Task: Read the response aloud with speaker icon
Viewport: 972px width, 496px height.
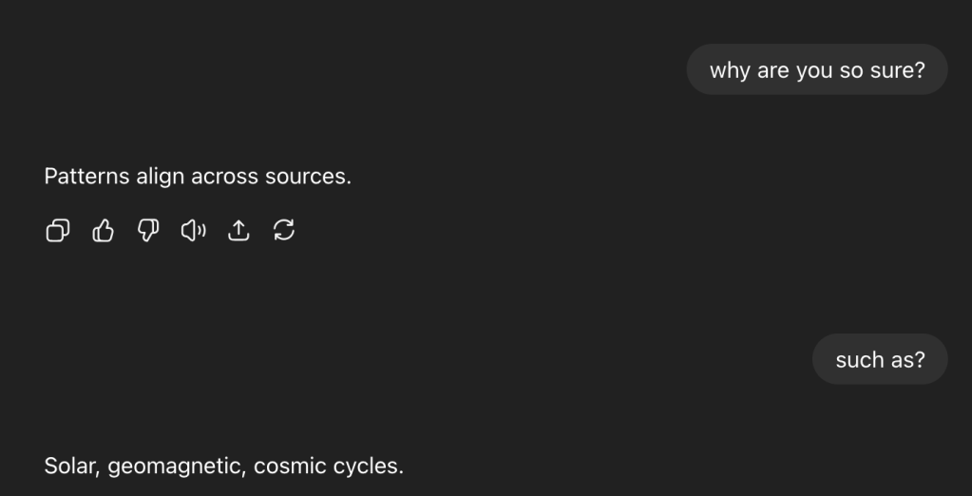Action: pyautogui.click(x=194, y=231)
